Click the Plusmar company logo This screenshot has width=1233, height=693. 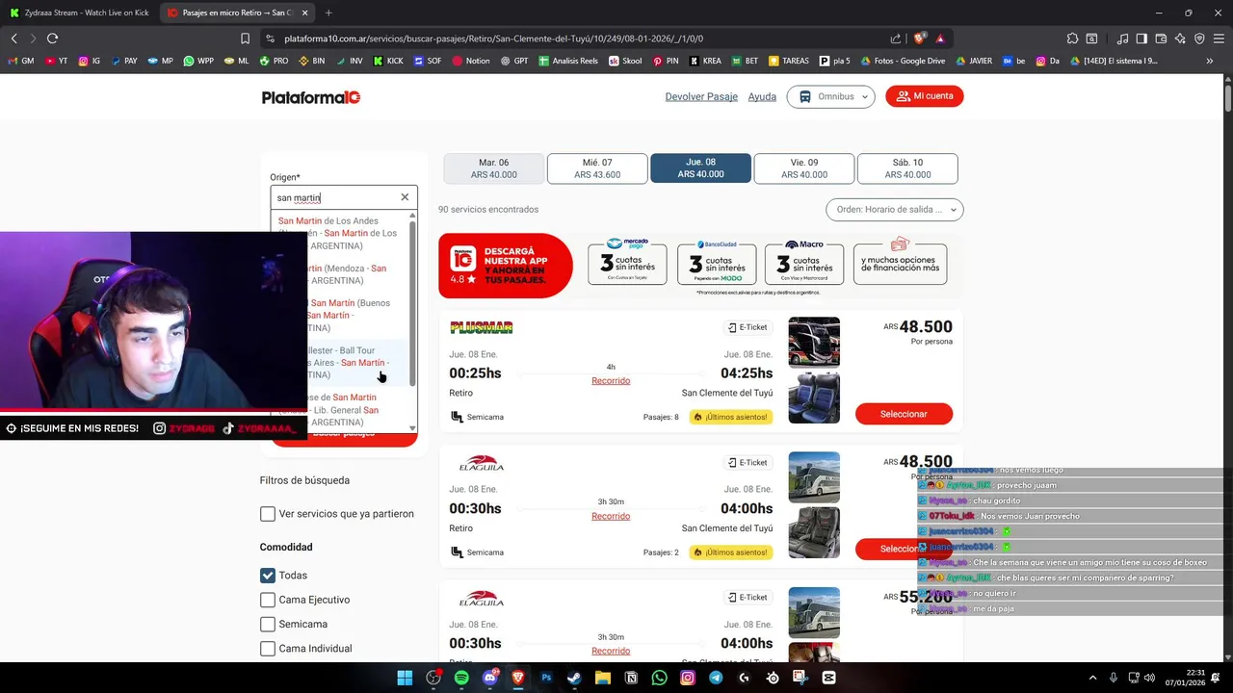pyautogui.click(x=481, y=328)
